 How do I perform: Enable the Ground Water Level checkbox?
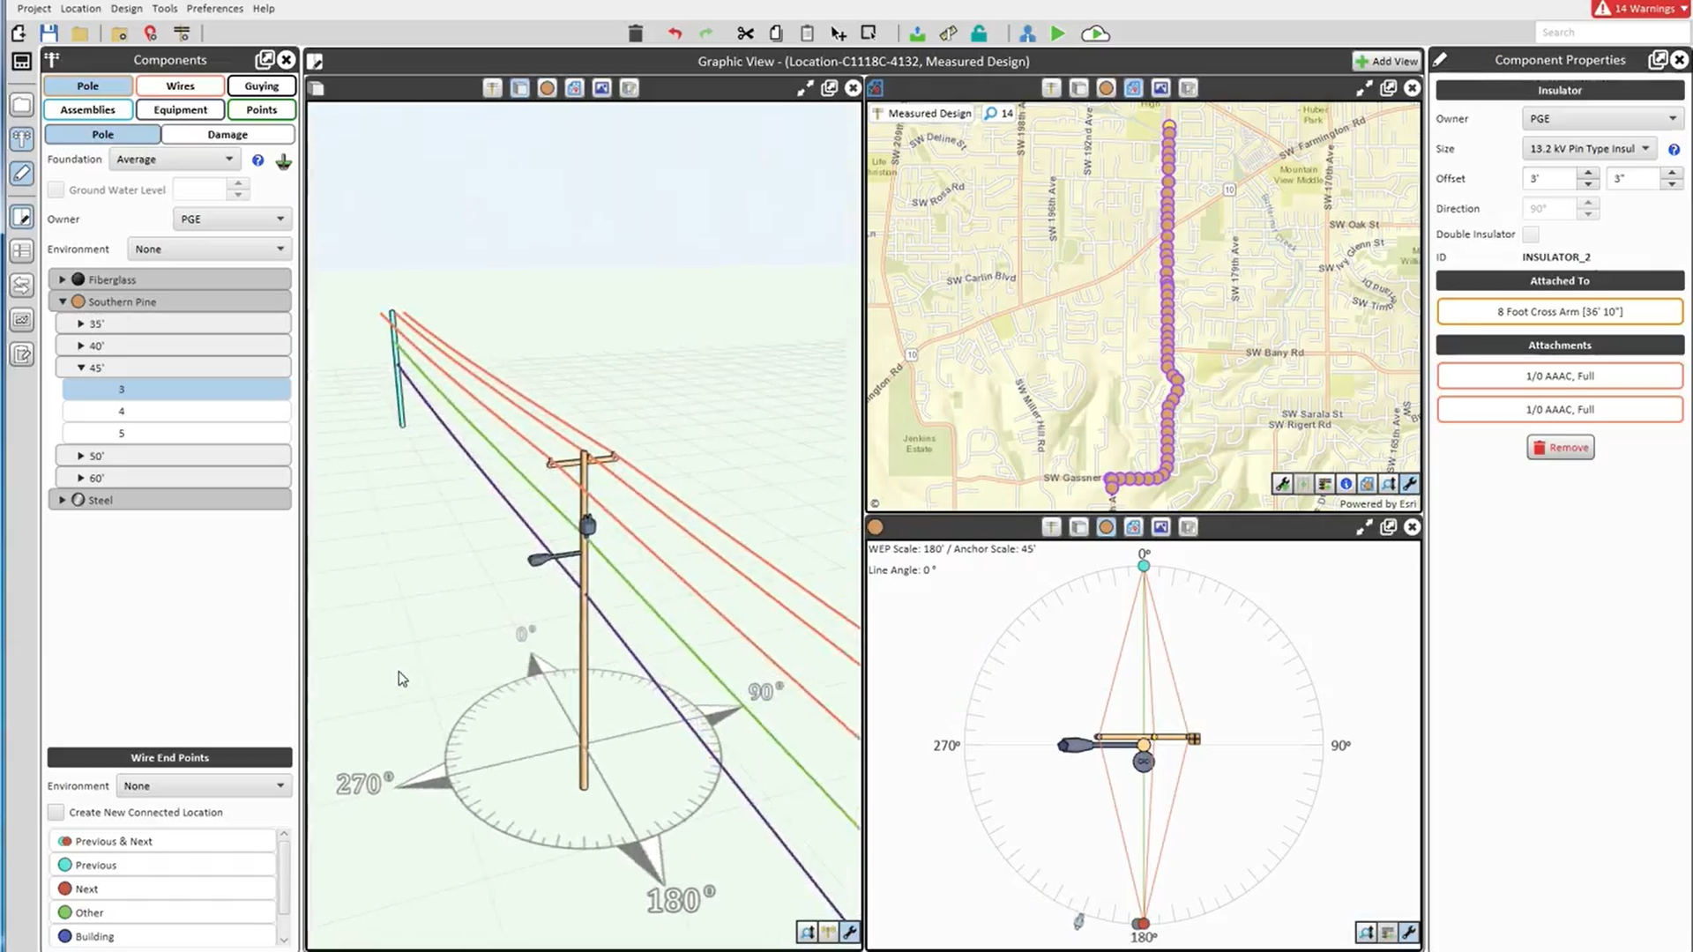pos(56,190)
